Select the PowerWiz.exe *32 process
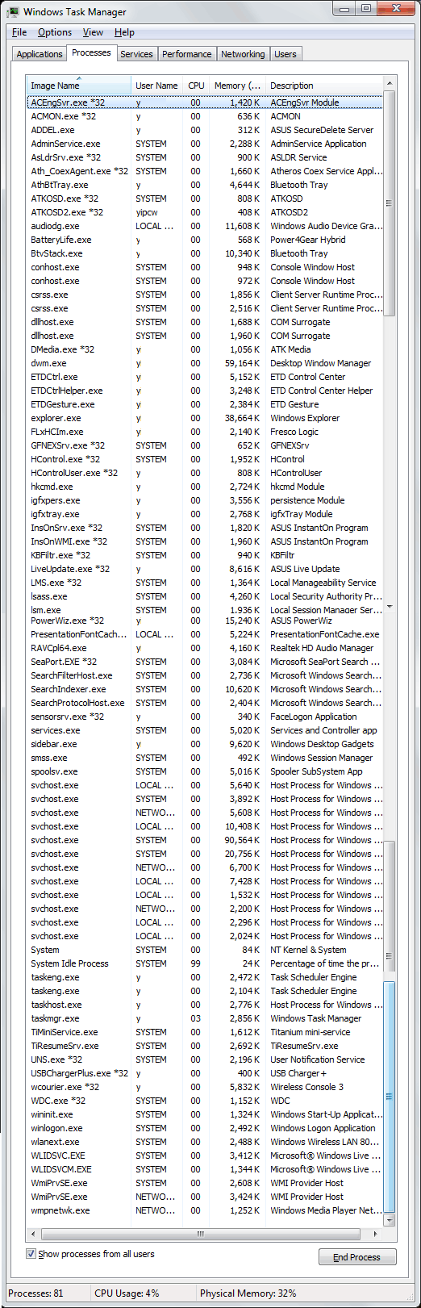 [x=205, y=621]
